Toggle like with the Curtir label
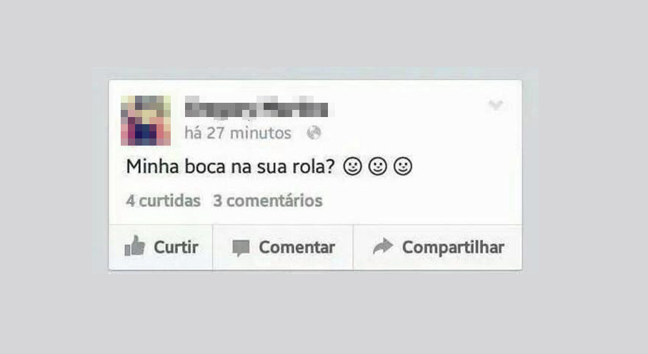Screen dimensions: 648x354 point(176,248)
